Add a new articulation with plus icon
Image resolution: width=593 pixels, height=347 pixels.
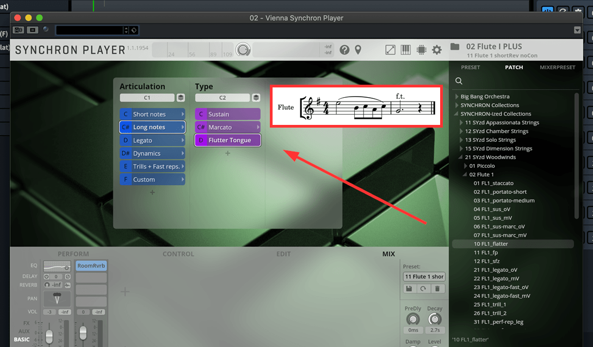point(152,192)
